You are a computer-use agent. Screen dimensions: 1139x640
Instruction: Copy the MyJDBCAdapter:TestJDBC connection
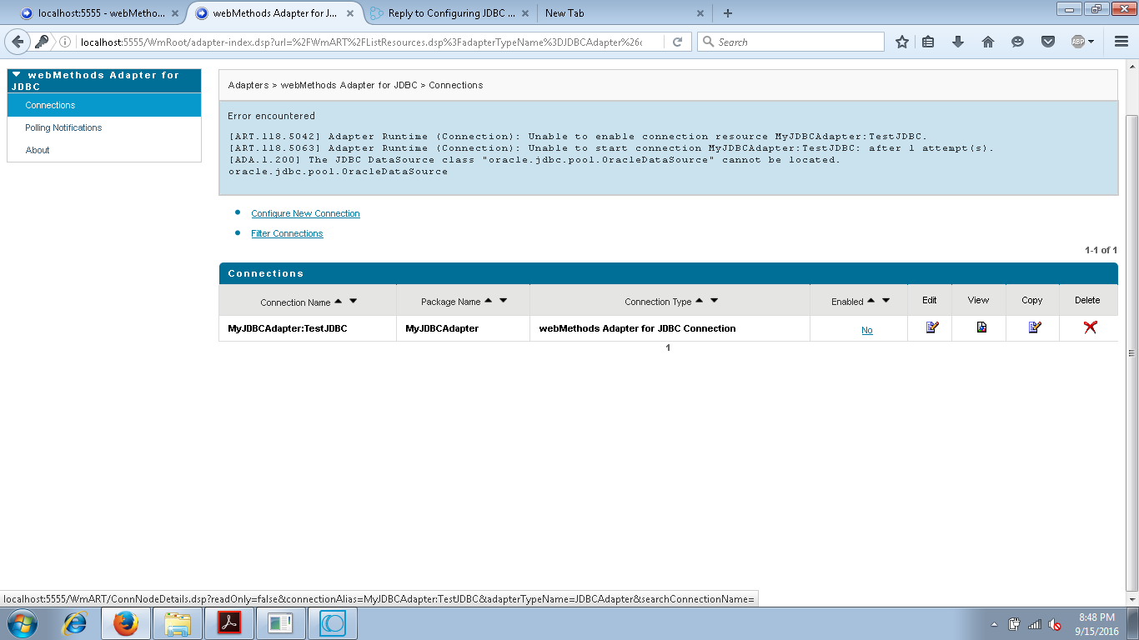tap(1035, 327)
